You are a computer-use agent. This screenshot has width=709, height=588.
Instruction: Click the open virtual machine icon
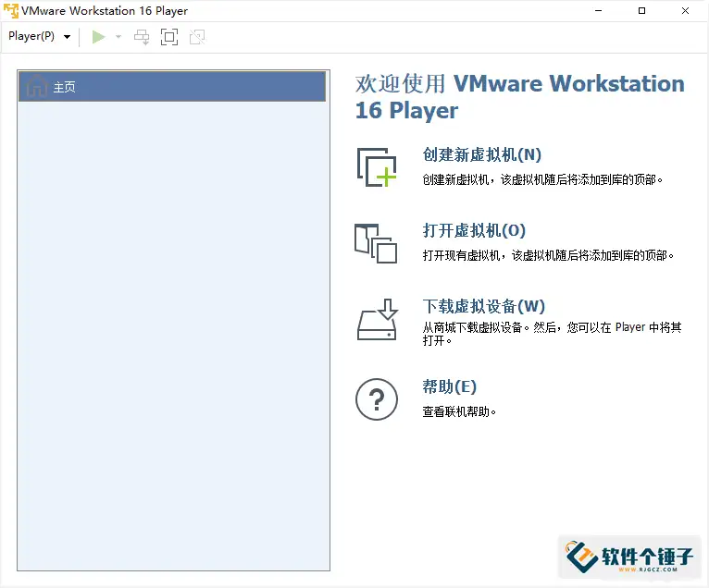376,243
